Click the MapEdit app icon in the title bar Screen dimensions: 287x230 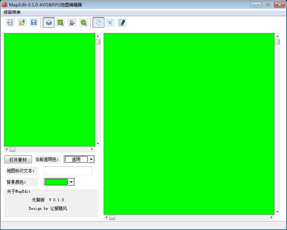[4, 5]
